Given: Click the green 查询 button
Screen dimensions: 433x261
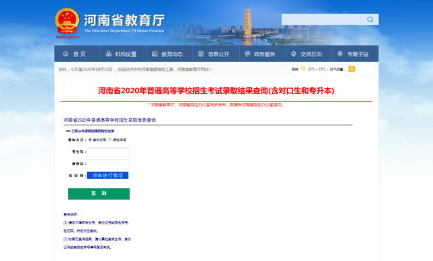Looking at the screenshot, I should coord(99,193).
